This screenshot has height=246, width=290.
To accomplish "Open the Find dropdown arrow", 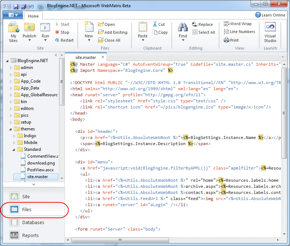I will tap(183, 40).
